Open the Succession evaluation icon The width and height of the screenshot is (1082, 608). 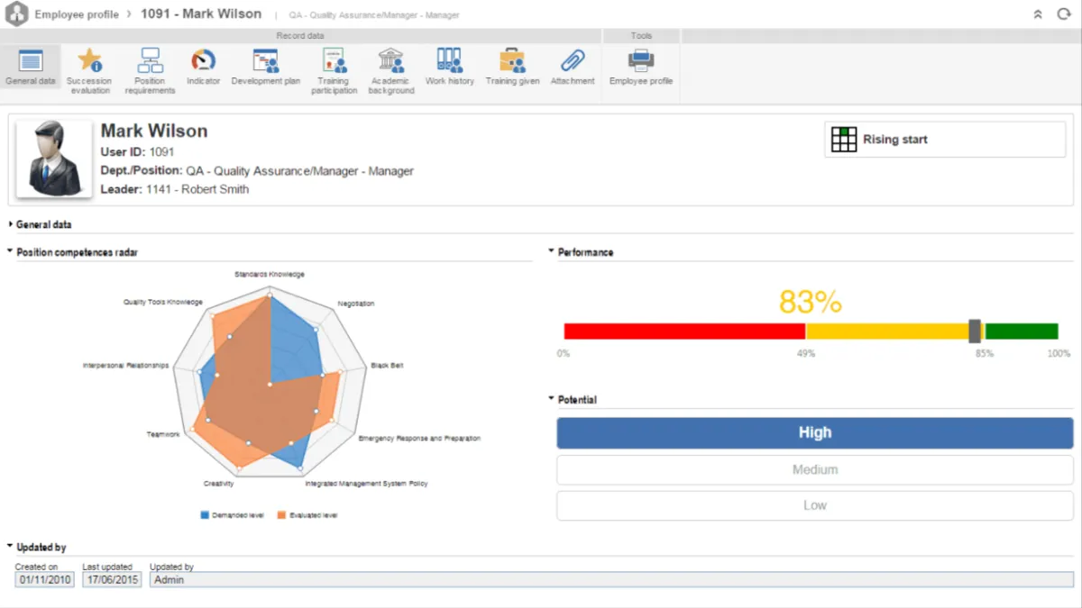click(x=89, y=61)
